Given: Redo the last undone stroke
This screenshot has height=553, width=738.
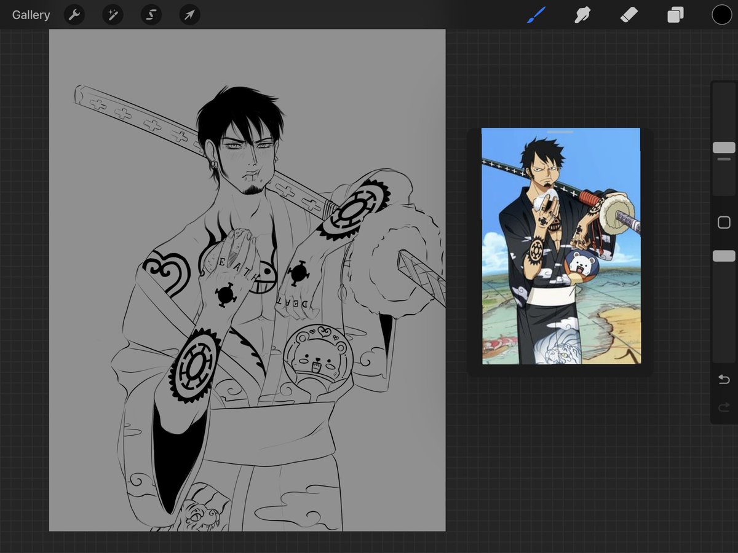Looking at the screenshot, I should click(724, 407).
